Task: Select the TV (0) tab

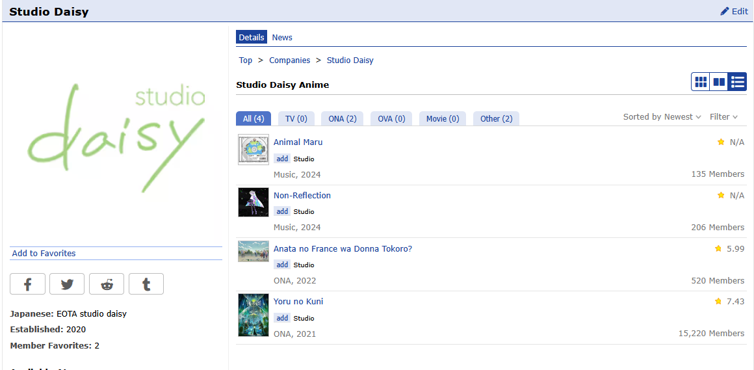Action: [296, 119]
